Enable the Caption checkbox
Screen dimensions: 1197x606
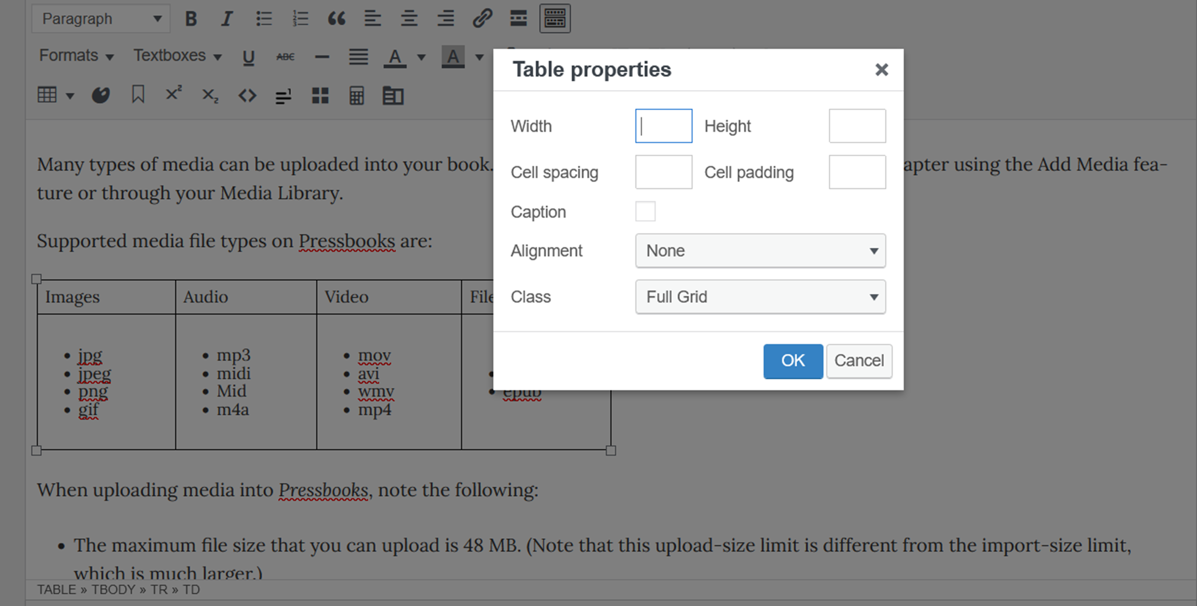click(x=646, y=212)
